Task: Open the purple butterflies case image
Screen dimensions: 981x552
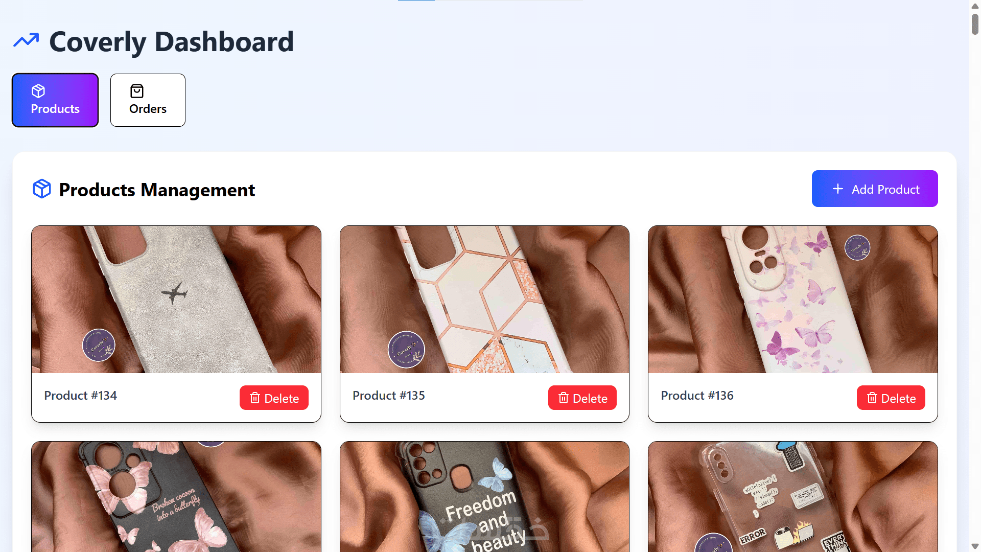Action: pyautogui.click(x=793, y=300)
